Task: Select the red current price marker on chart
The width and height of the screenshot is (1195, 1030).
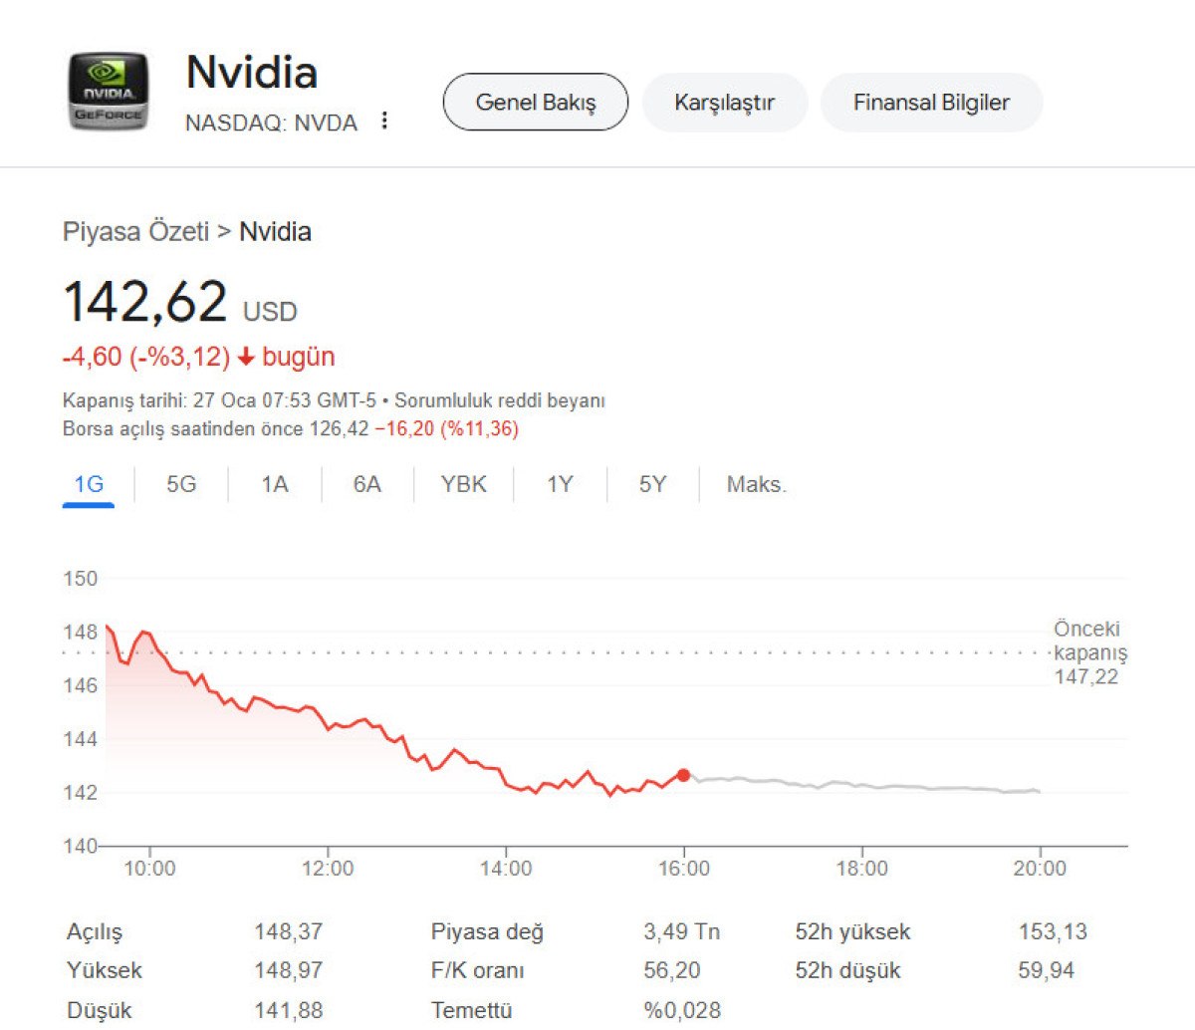Action: click(683, 774)
